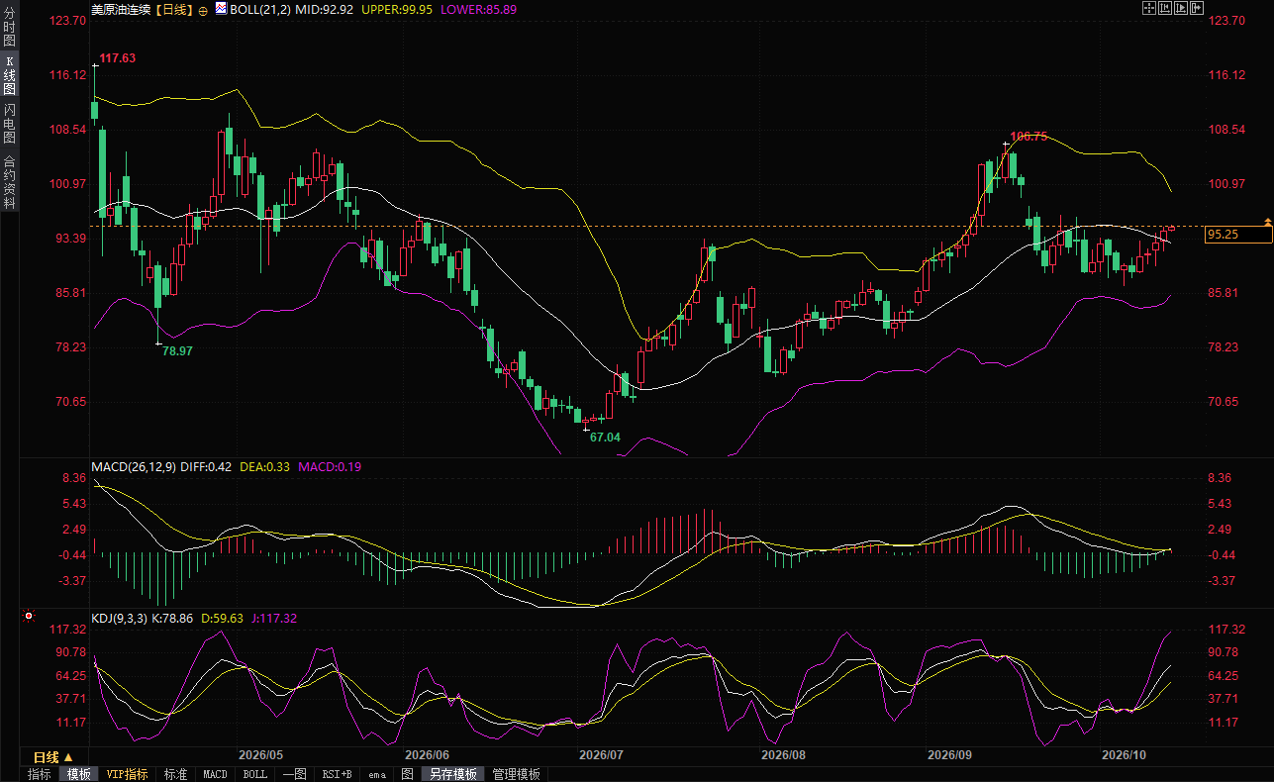Image resolution: width=1274 pixels, height=782 pixels.
Task: Click the 2026/07 date axis label
Action: point(601,754)
